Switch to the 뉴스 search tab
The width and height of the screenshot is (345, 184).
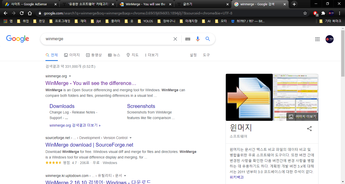click(x=114, y=55)
